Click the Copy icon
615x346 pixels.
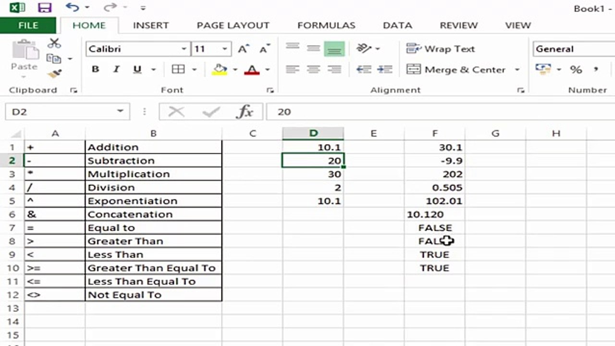[x=54, y=59]
